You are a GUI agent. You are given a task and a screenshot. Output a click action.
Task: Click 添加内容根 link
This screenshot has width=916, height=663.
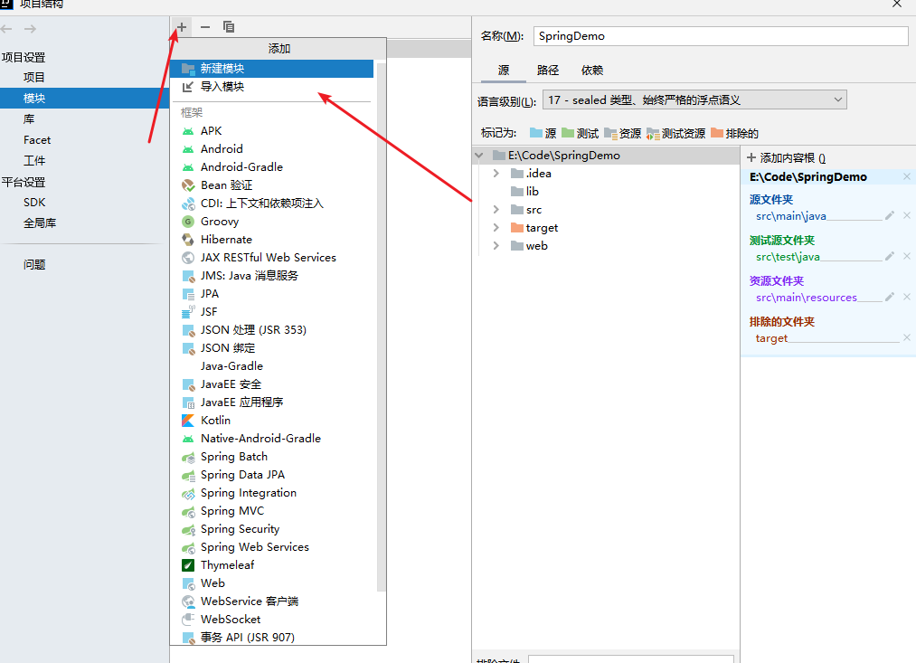coord(787,157)
